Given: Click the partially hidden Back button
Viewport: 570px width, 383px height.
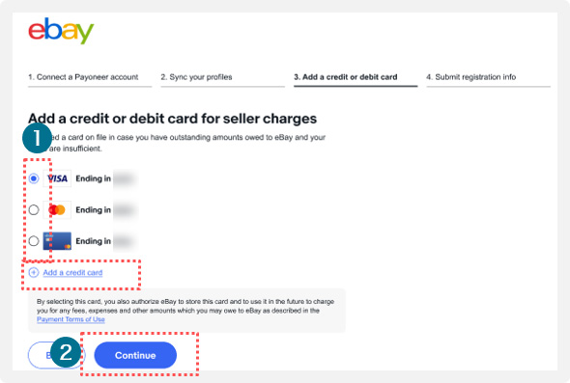Looking at the screenshot, I should coord(40,355).
